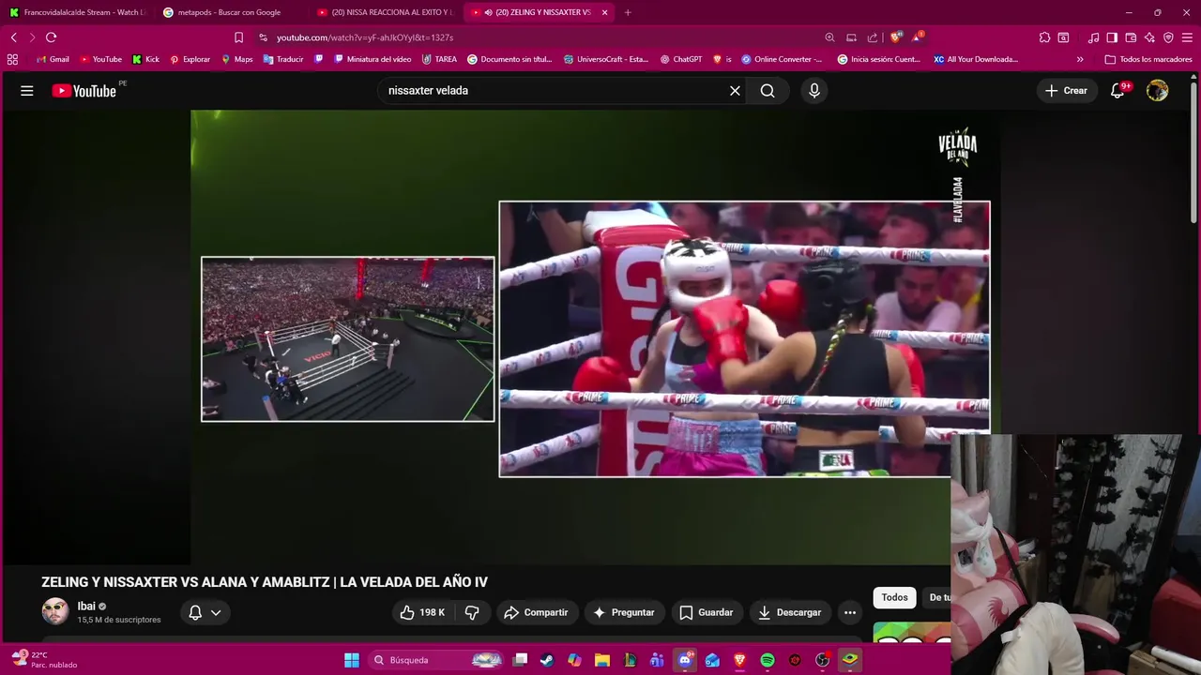Open Brave Rewards triangle icon
Viewport: 1201px width, 675px height.
[919, 37]
